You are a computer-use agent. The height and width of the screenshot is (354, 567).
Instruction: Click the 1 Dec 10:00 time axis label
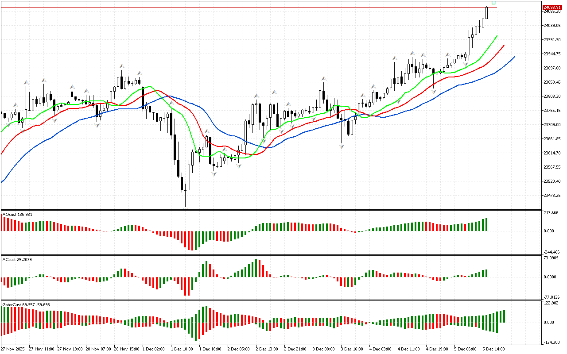[x=182, y=349]
